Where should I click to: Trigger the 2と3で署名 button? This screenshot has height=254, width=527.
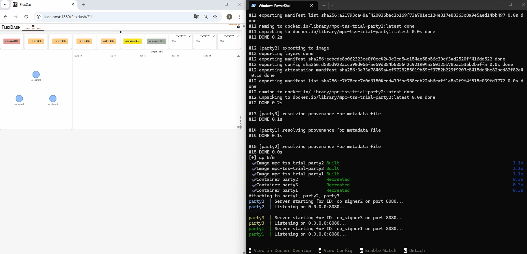[x=84, y=41]
